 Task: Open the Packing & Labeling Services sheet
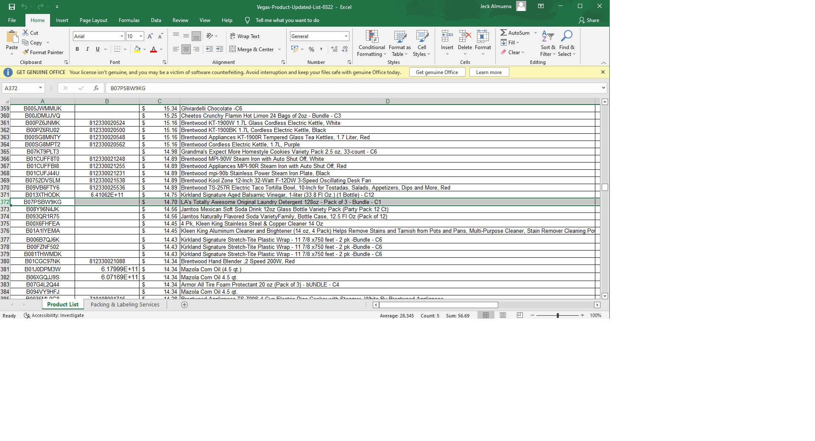(x=125, y=304)
